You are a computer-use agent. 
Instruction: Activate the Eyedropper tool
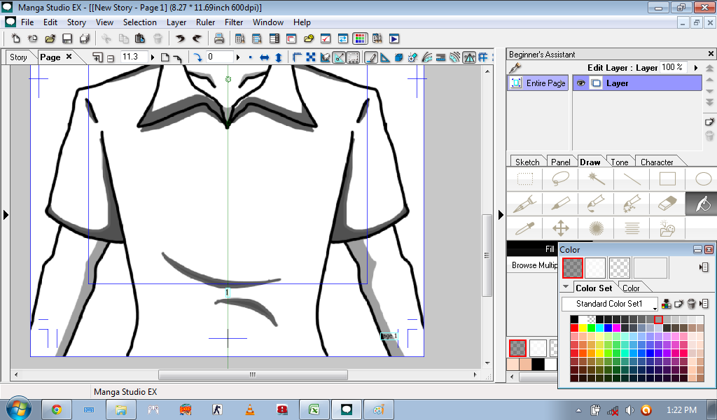point(524,228)
